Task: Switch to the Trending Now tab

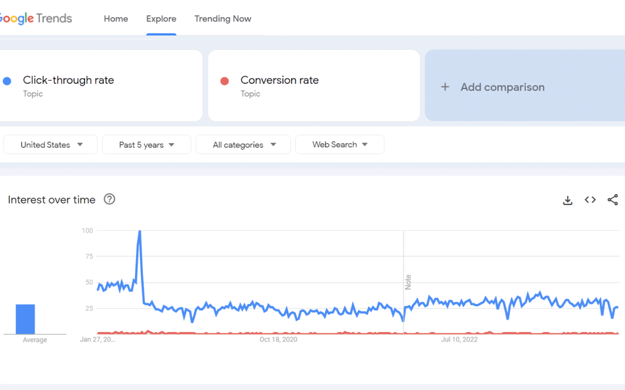Action: coord(223,18)
